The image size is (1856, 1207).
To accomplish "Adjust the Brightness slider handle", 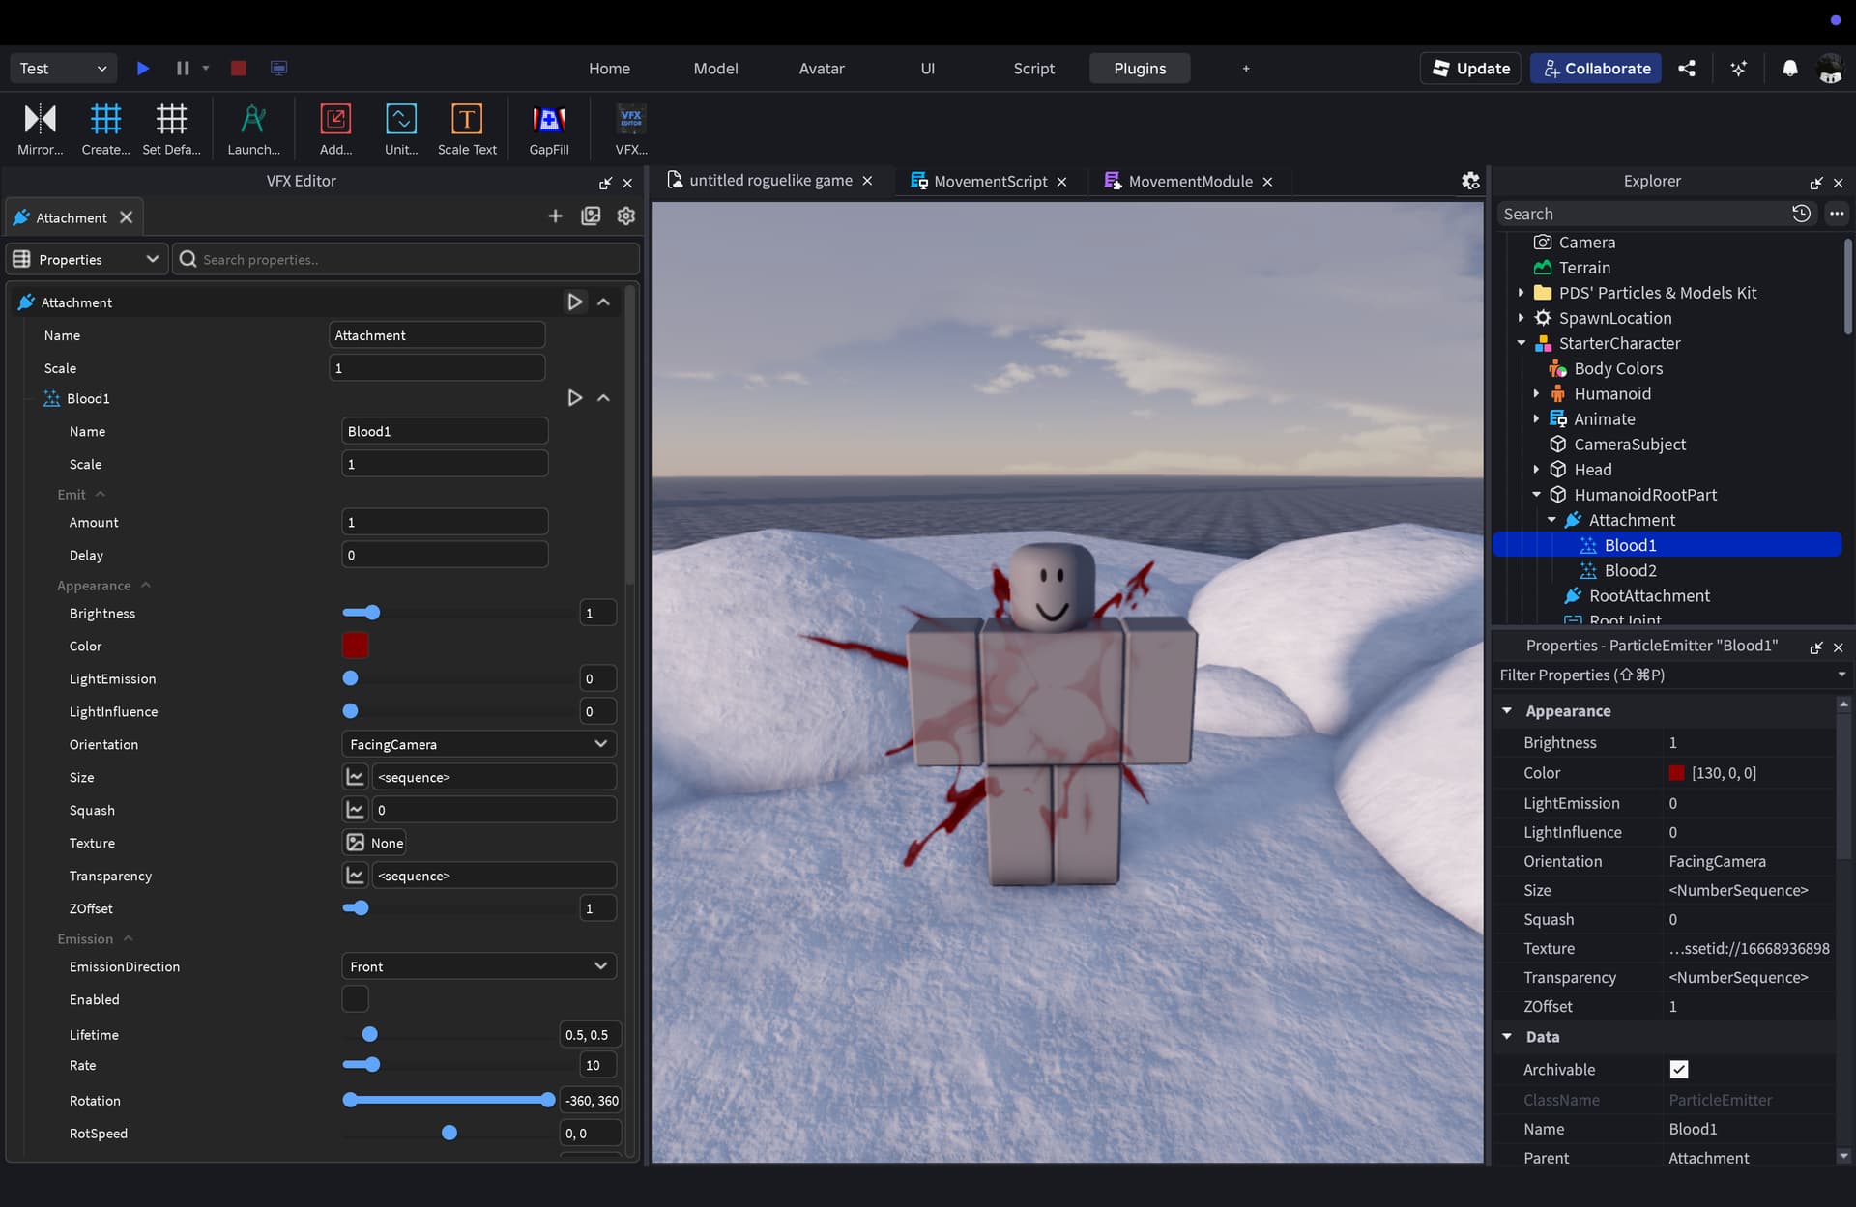I will 372,613.
